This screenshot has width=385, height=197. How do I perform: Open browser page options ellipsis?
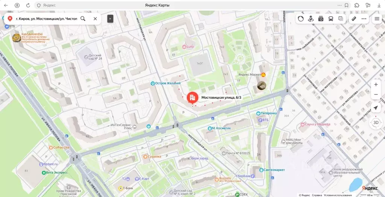(340, 5)
